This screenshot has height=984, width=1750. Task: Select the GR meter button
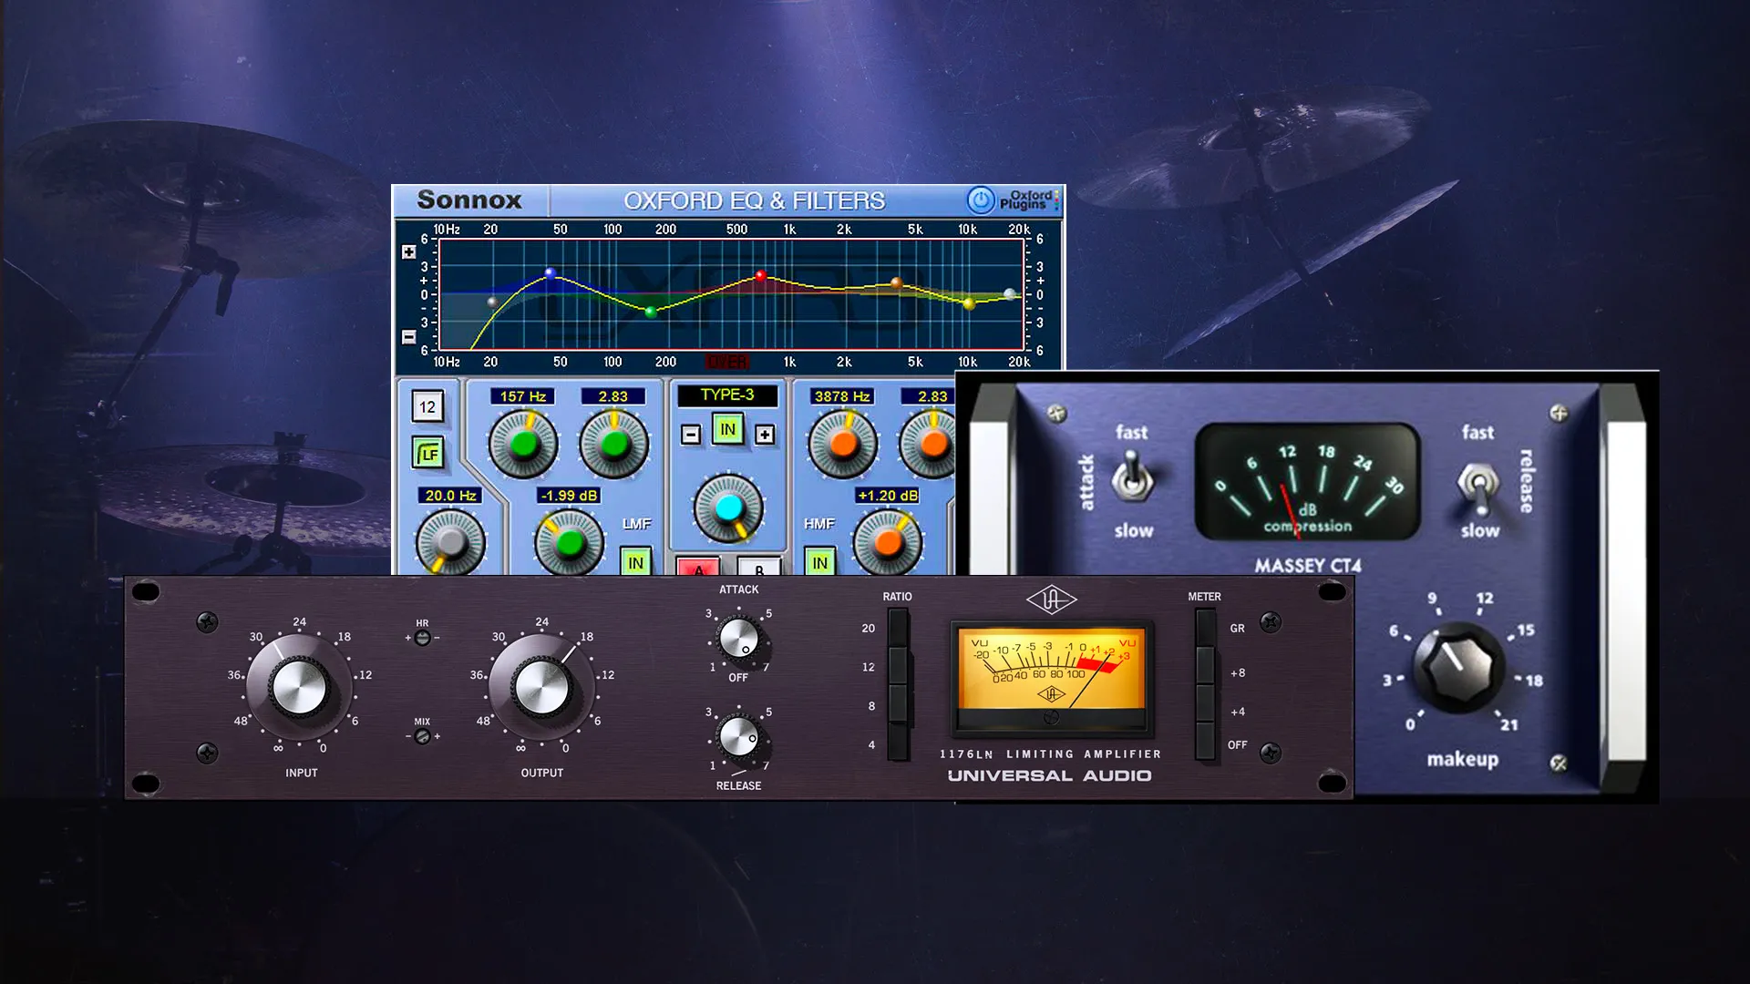pos(1206,628)
